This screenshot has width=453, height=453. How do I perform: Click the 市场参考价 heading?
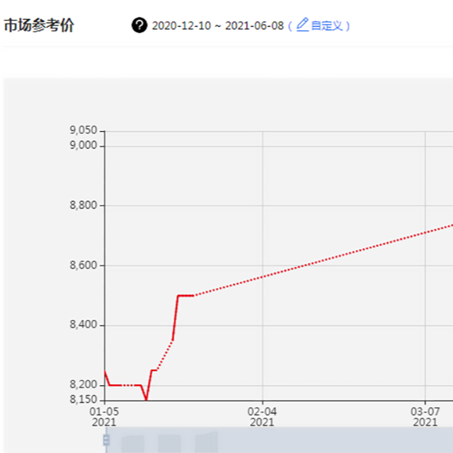click(39, 25)
